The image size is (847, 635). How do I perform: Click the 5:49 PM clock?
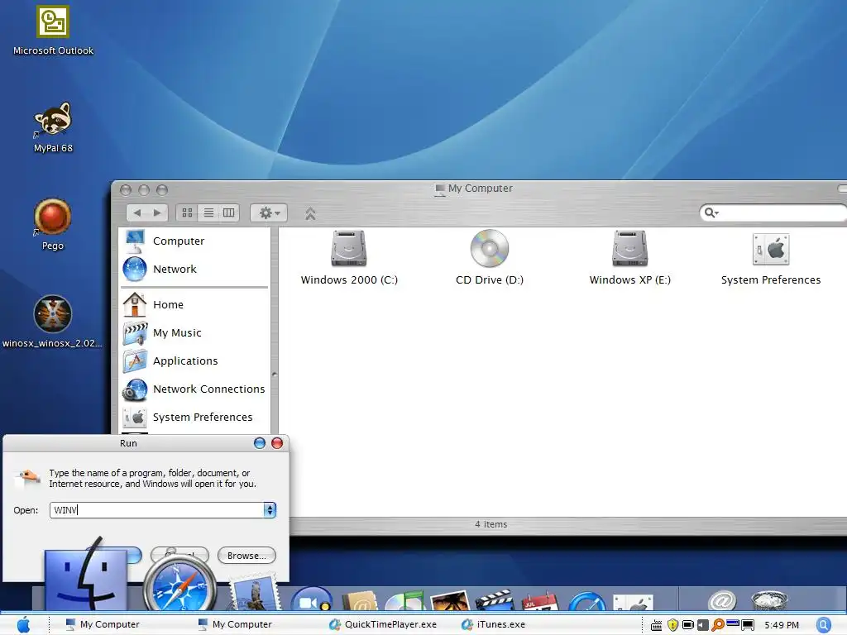tap(781, 625)
